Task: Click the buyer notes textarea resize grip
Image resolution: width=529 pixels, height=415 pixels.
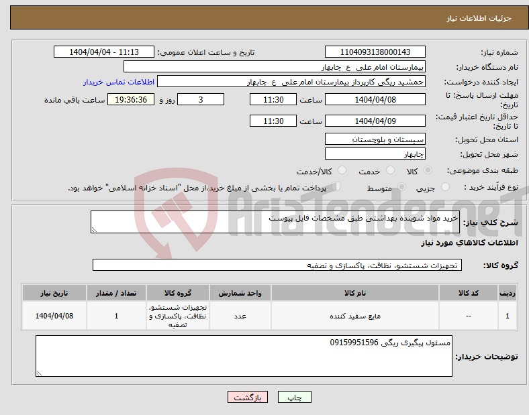Action: (39, 373)
